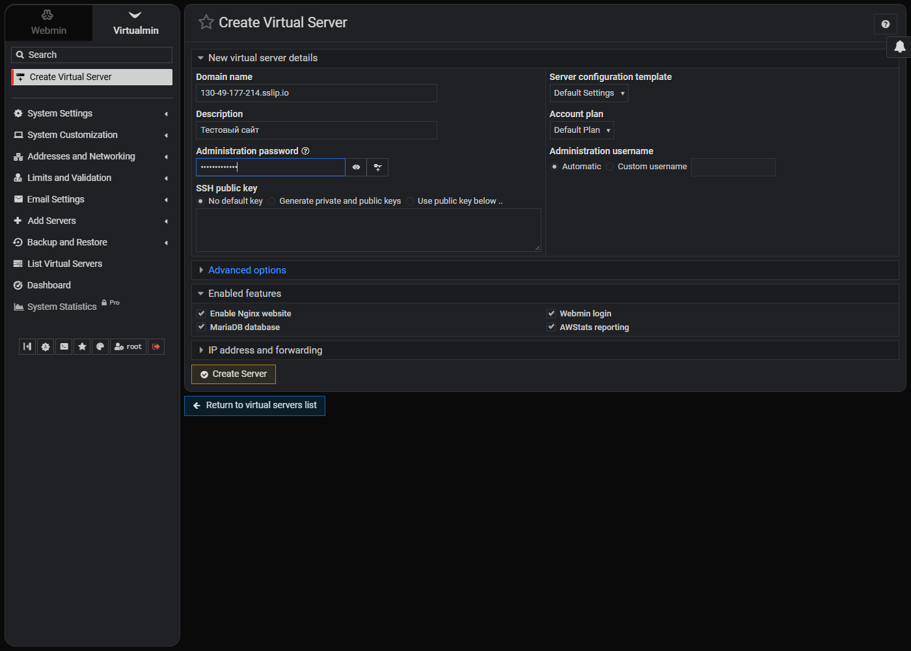Uncheck Webmin login feature
This screenshot has height=651, width=911.
click(552, 314)
